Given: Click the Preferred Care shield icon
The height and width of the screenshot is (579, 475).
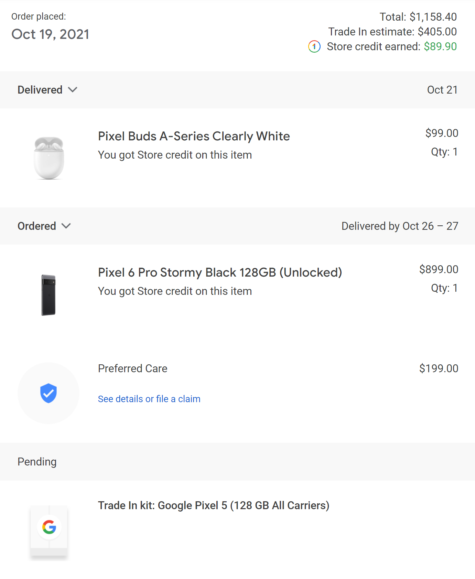Looking at the screenshot, I should click(x=48, y=393).
